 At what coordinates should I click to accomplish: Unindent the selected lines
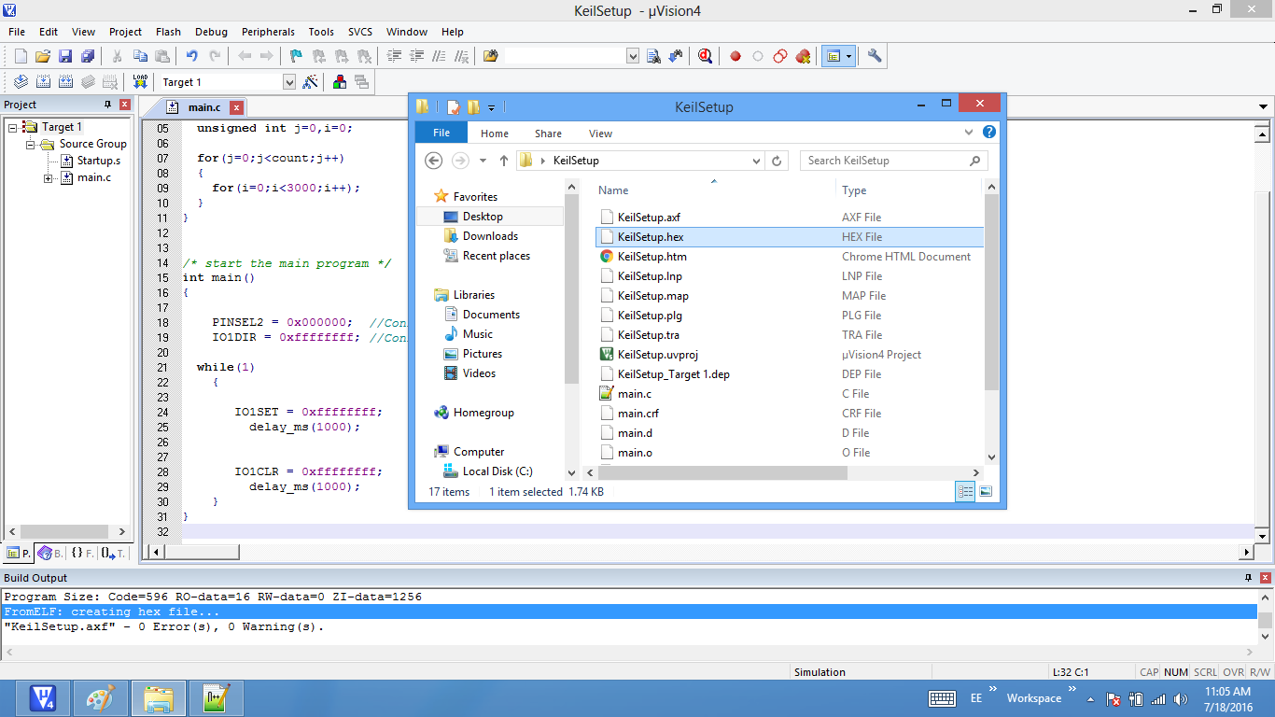coord(416,56)
